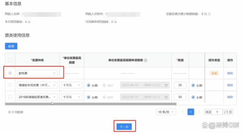This screenshot has height=134, width=244.
Task: Open the 十万元 limit dropdown in the 2016版增值税普通发票 row
Action: tap(72, 97)
